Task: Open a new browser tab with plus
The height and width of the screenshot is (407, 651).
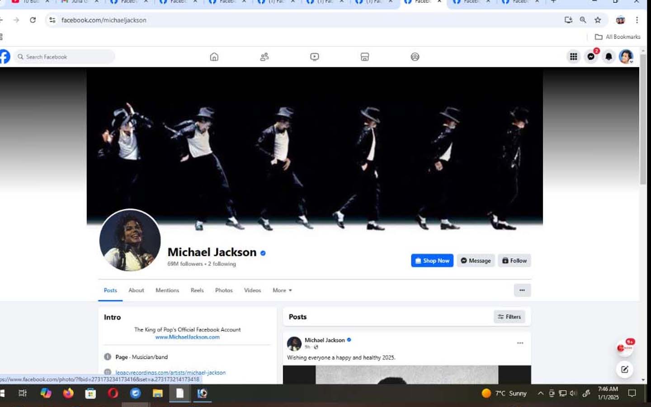Action: (553, 2)
